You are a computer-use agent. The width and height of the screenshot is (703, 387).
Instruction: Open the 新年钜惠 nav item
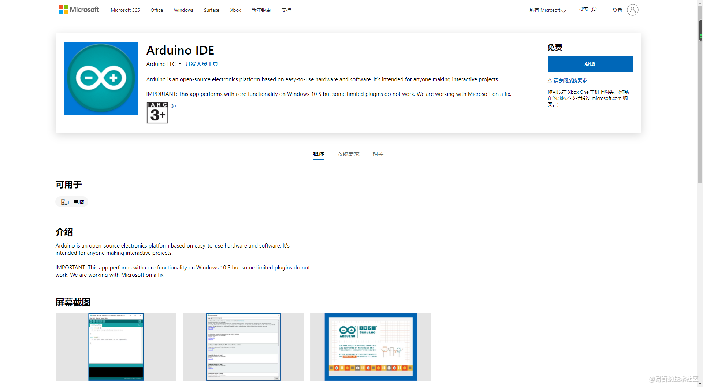point(261,10)
